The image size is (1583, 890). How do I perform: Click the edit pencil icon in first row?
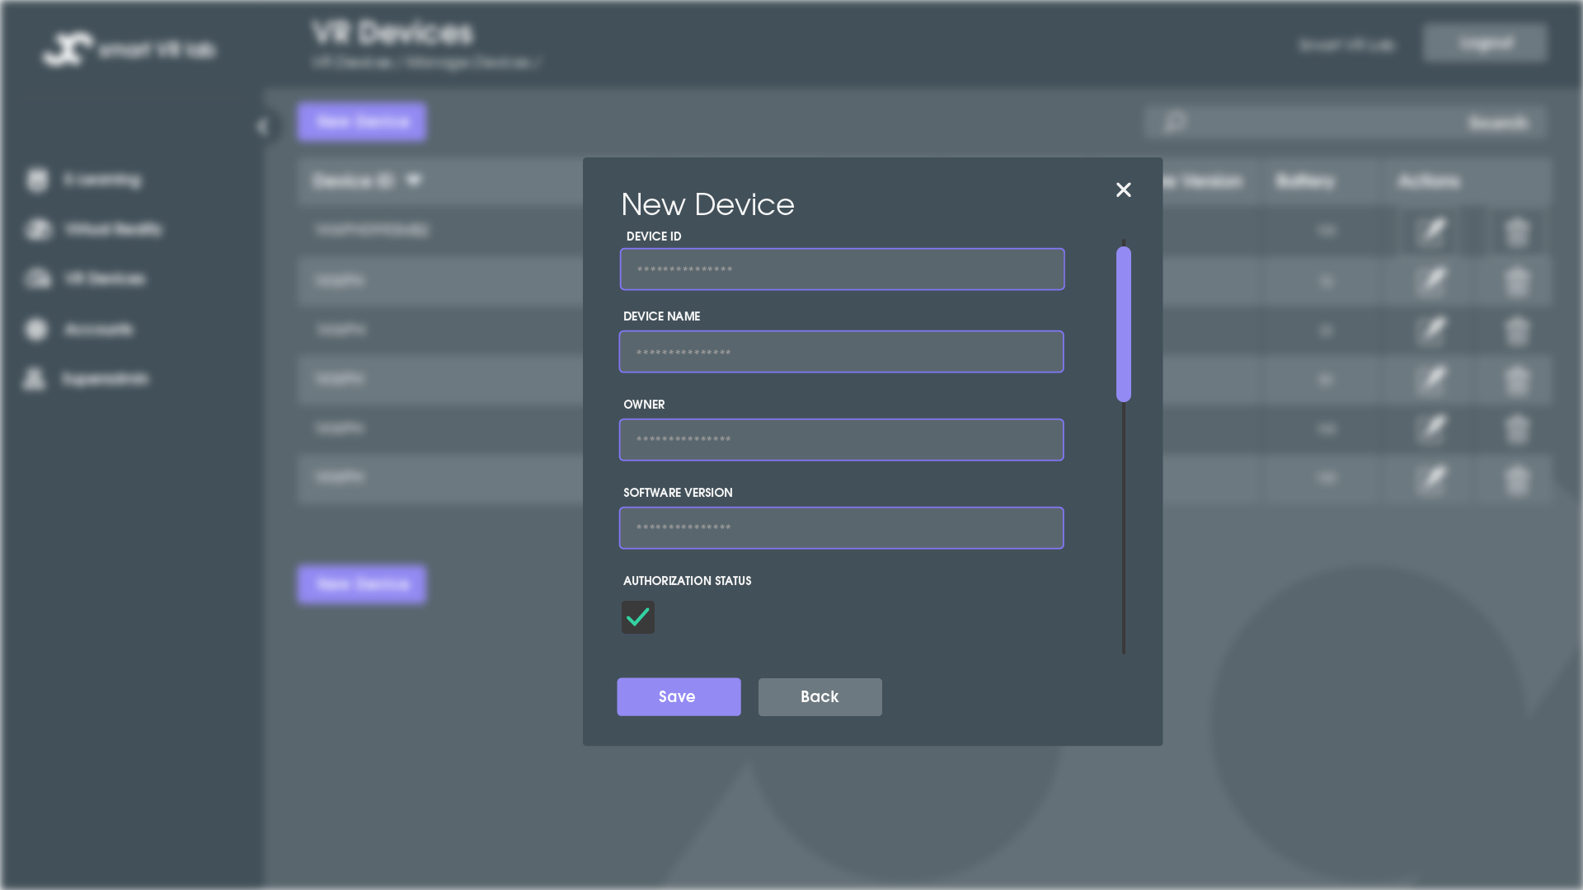1433,232
